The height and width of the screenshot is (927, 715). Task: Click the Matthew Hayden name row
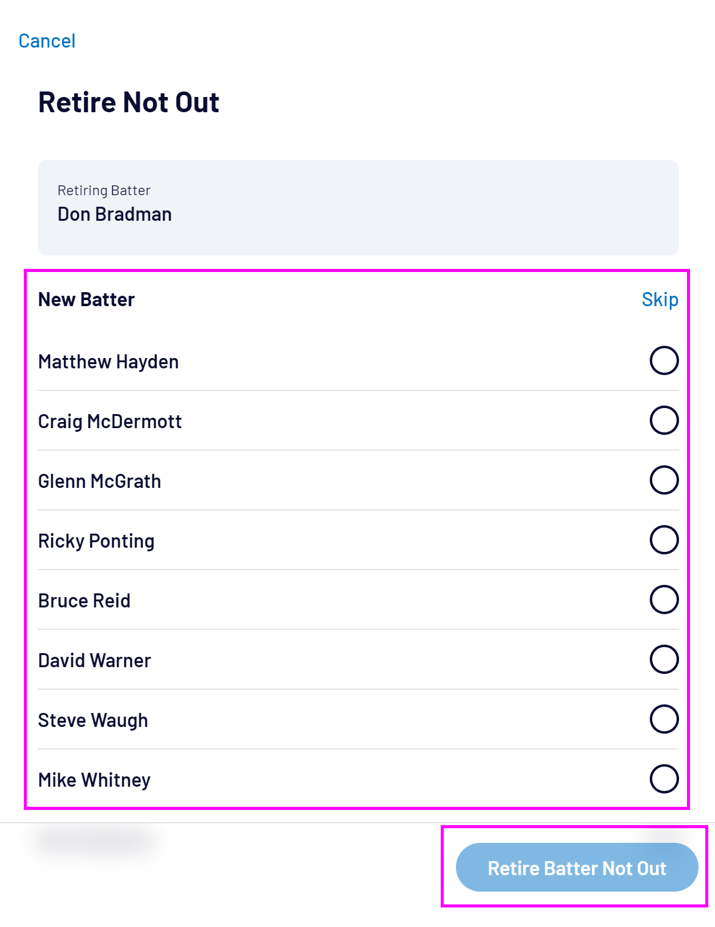click(108, 362)
